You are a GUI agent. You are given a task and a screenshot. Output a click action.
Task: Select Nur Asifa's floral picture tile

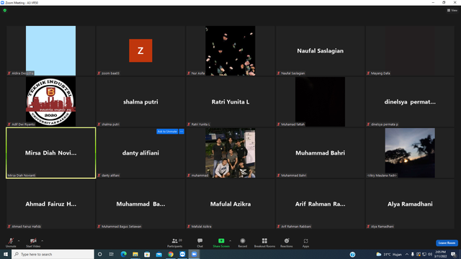(230, 50)
